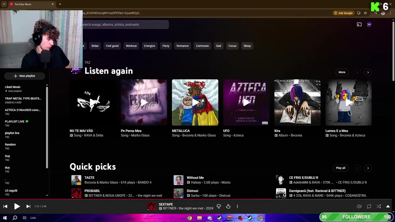Skip to the previous track in player bar
Viewport: 395px width, 222px height.
coord(5,206)
